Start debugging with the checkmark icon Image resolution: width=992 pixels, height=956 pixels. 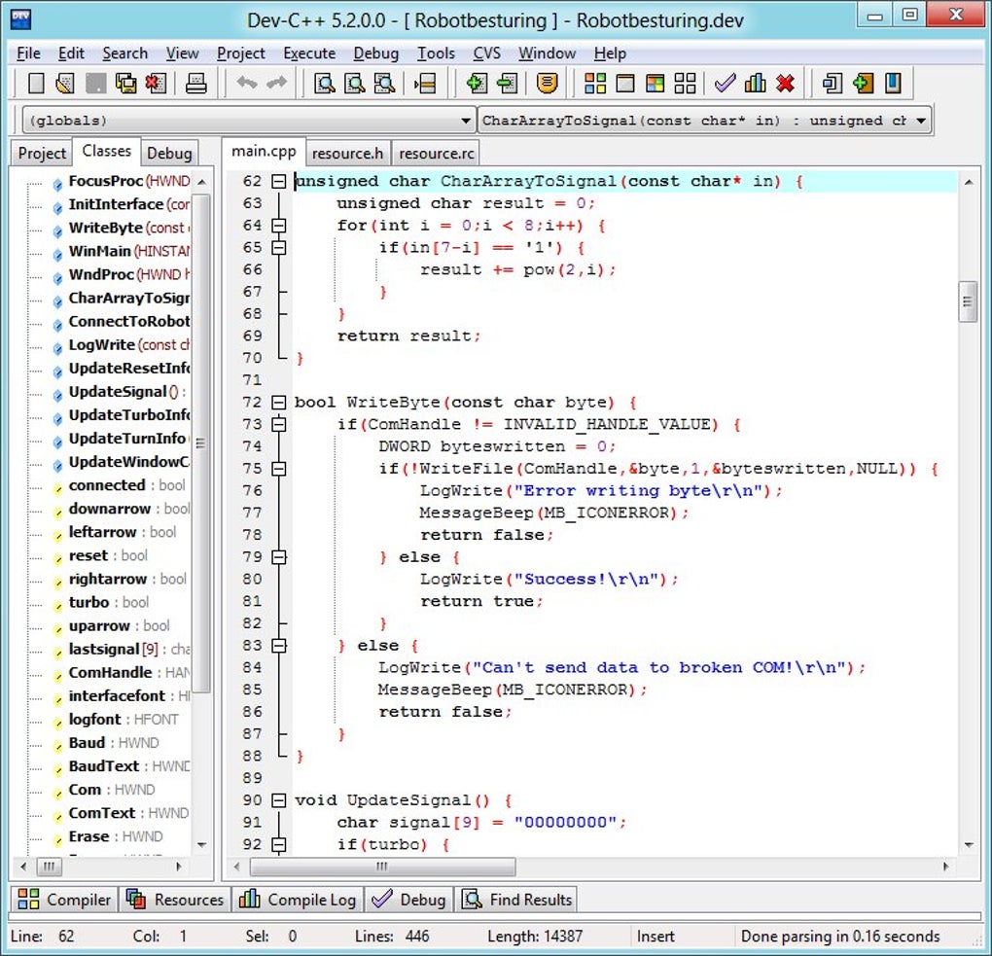pyautogui.click(x=725, y=84)
